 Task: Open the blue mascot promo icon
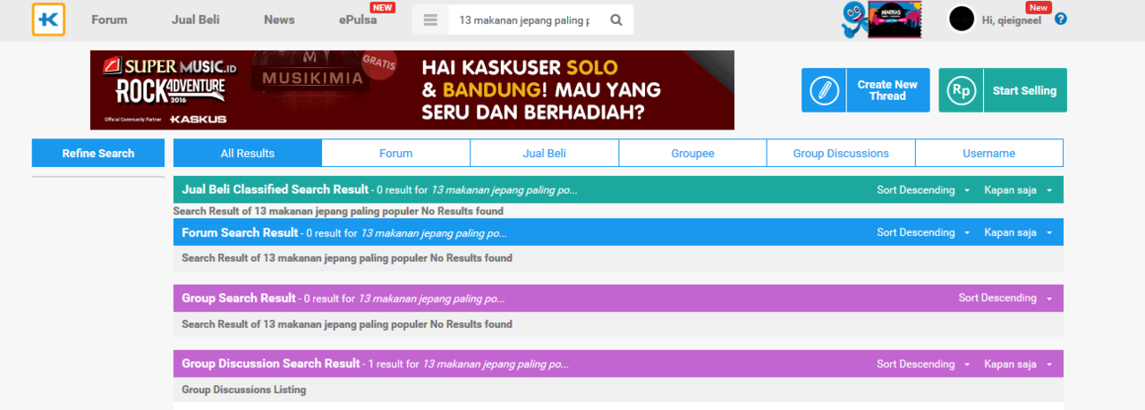click(x=854, y=20)
